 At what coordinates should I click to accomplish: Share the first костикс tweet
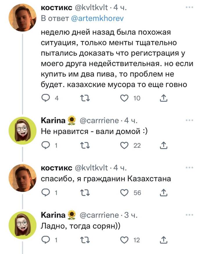click(x=164, y=99)
